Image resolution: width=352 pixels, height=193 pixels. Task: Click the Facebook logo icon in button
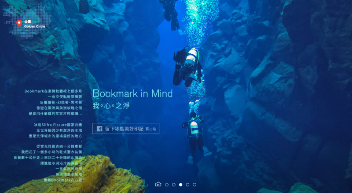coord(99,129)
